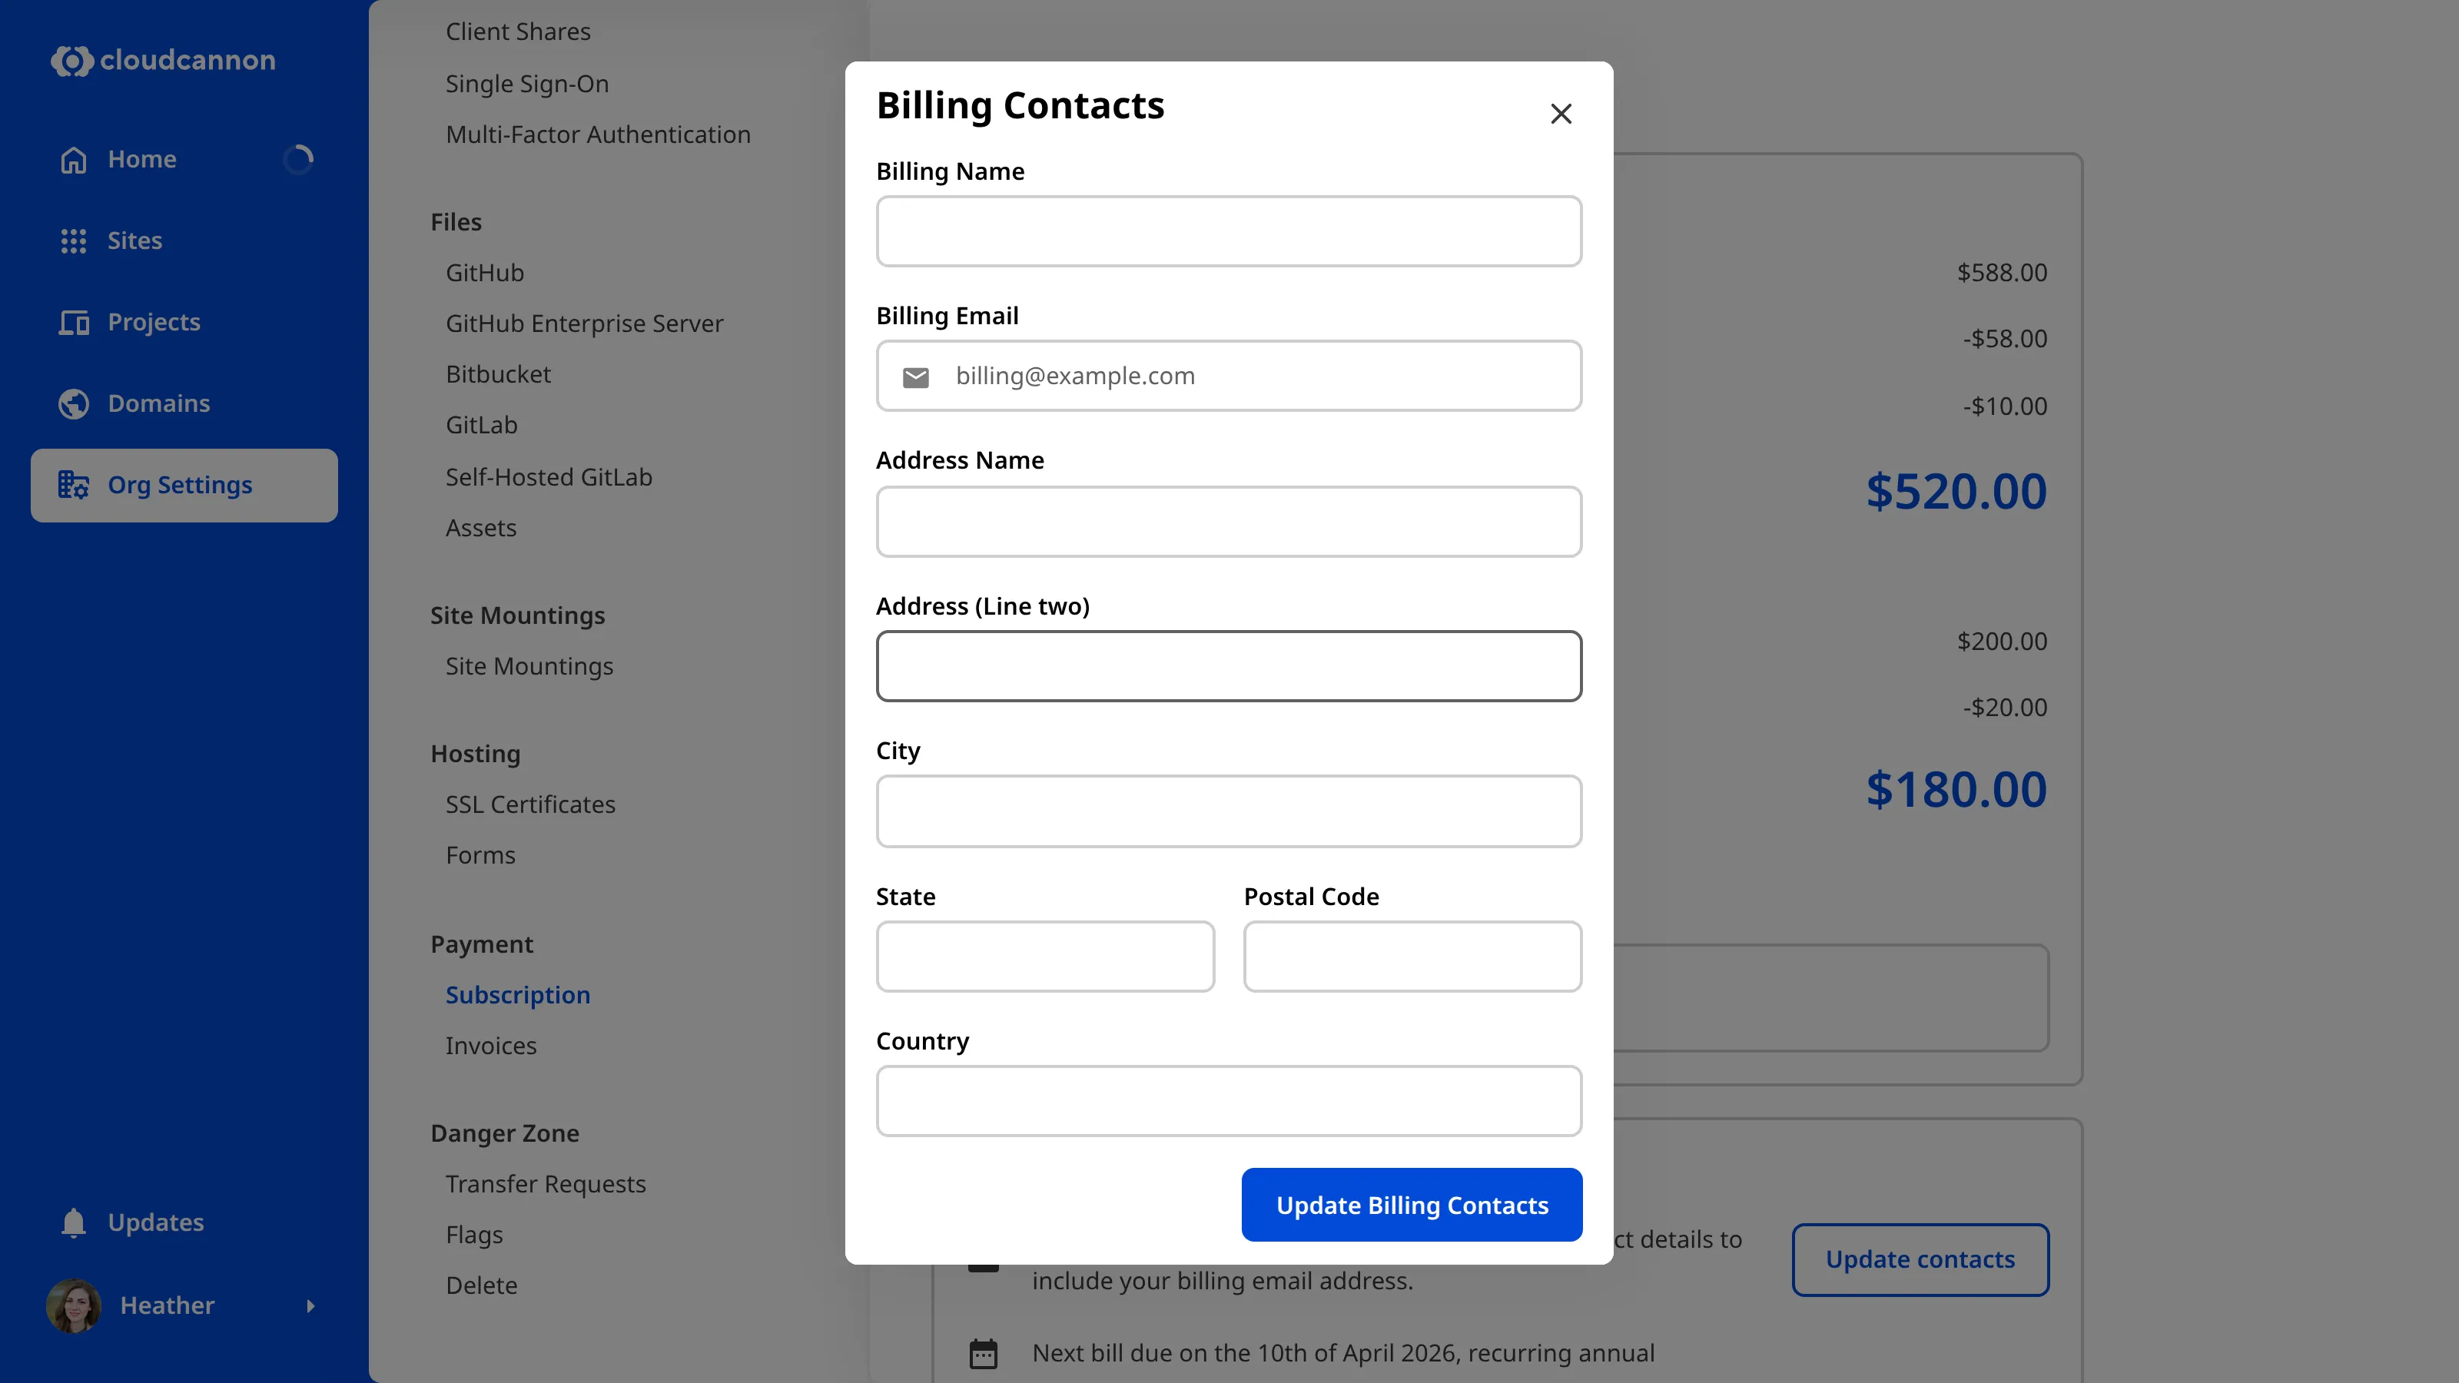Switch to the Invoices section
The height and width of the screenshot is (1383, 2459).
(491, 1045)
